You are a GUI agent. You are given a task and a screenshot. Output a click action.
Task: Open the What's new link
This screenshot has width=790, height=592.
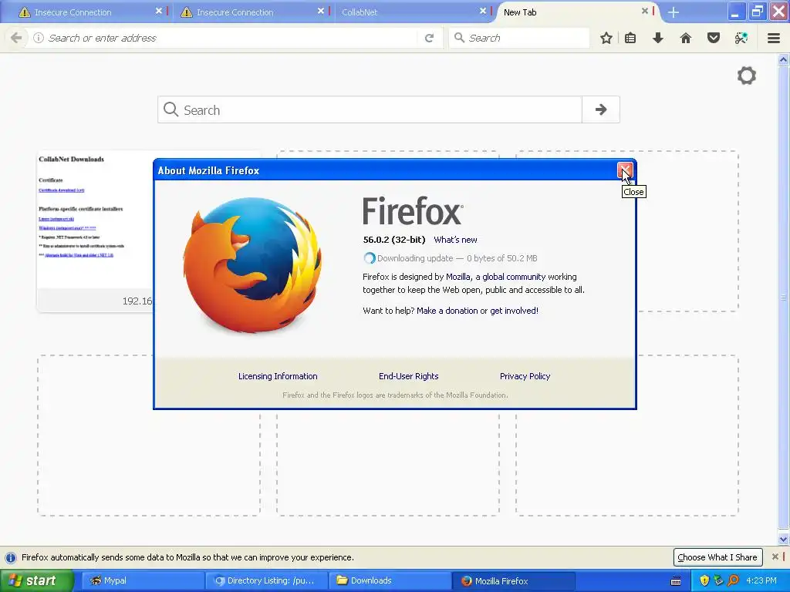pos(455,240)
